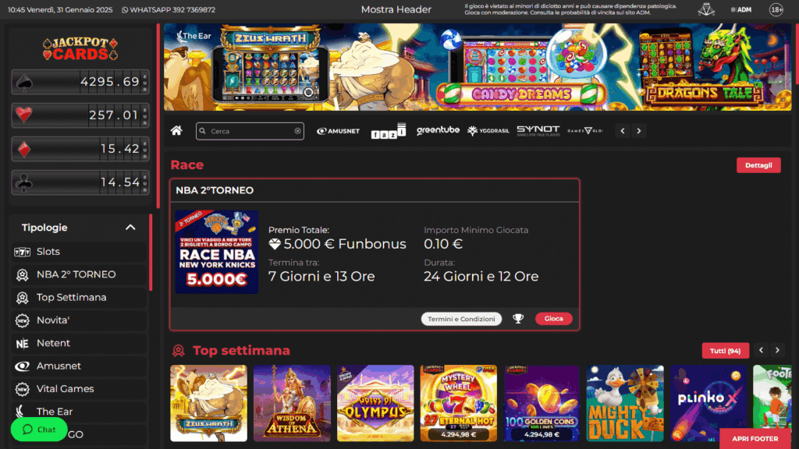Clear the Cerca search field
Image resolution: width=799 pixels, height=449 pixels.
pyautogui.click(x=297, y=131)
